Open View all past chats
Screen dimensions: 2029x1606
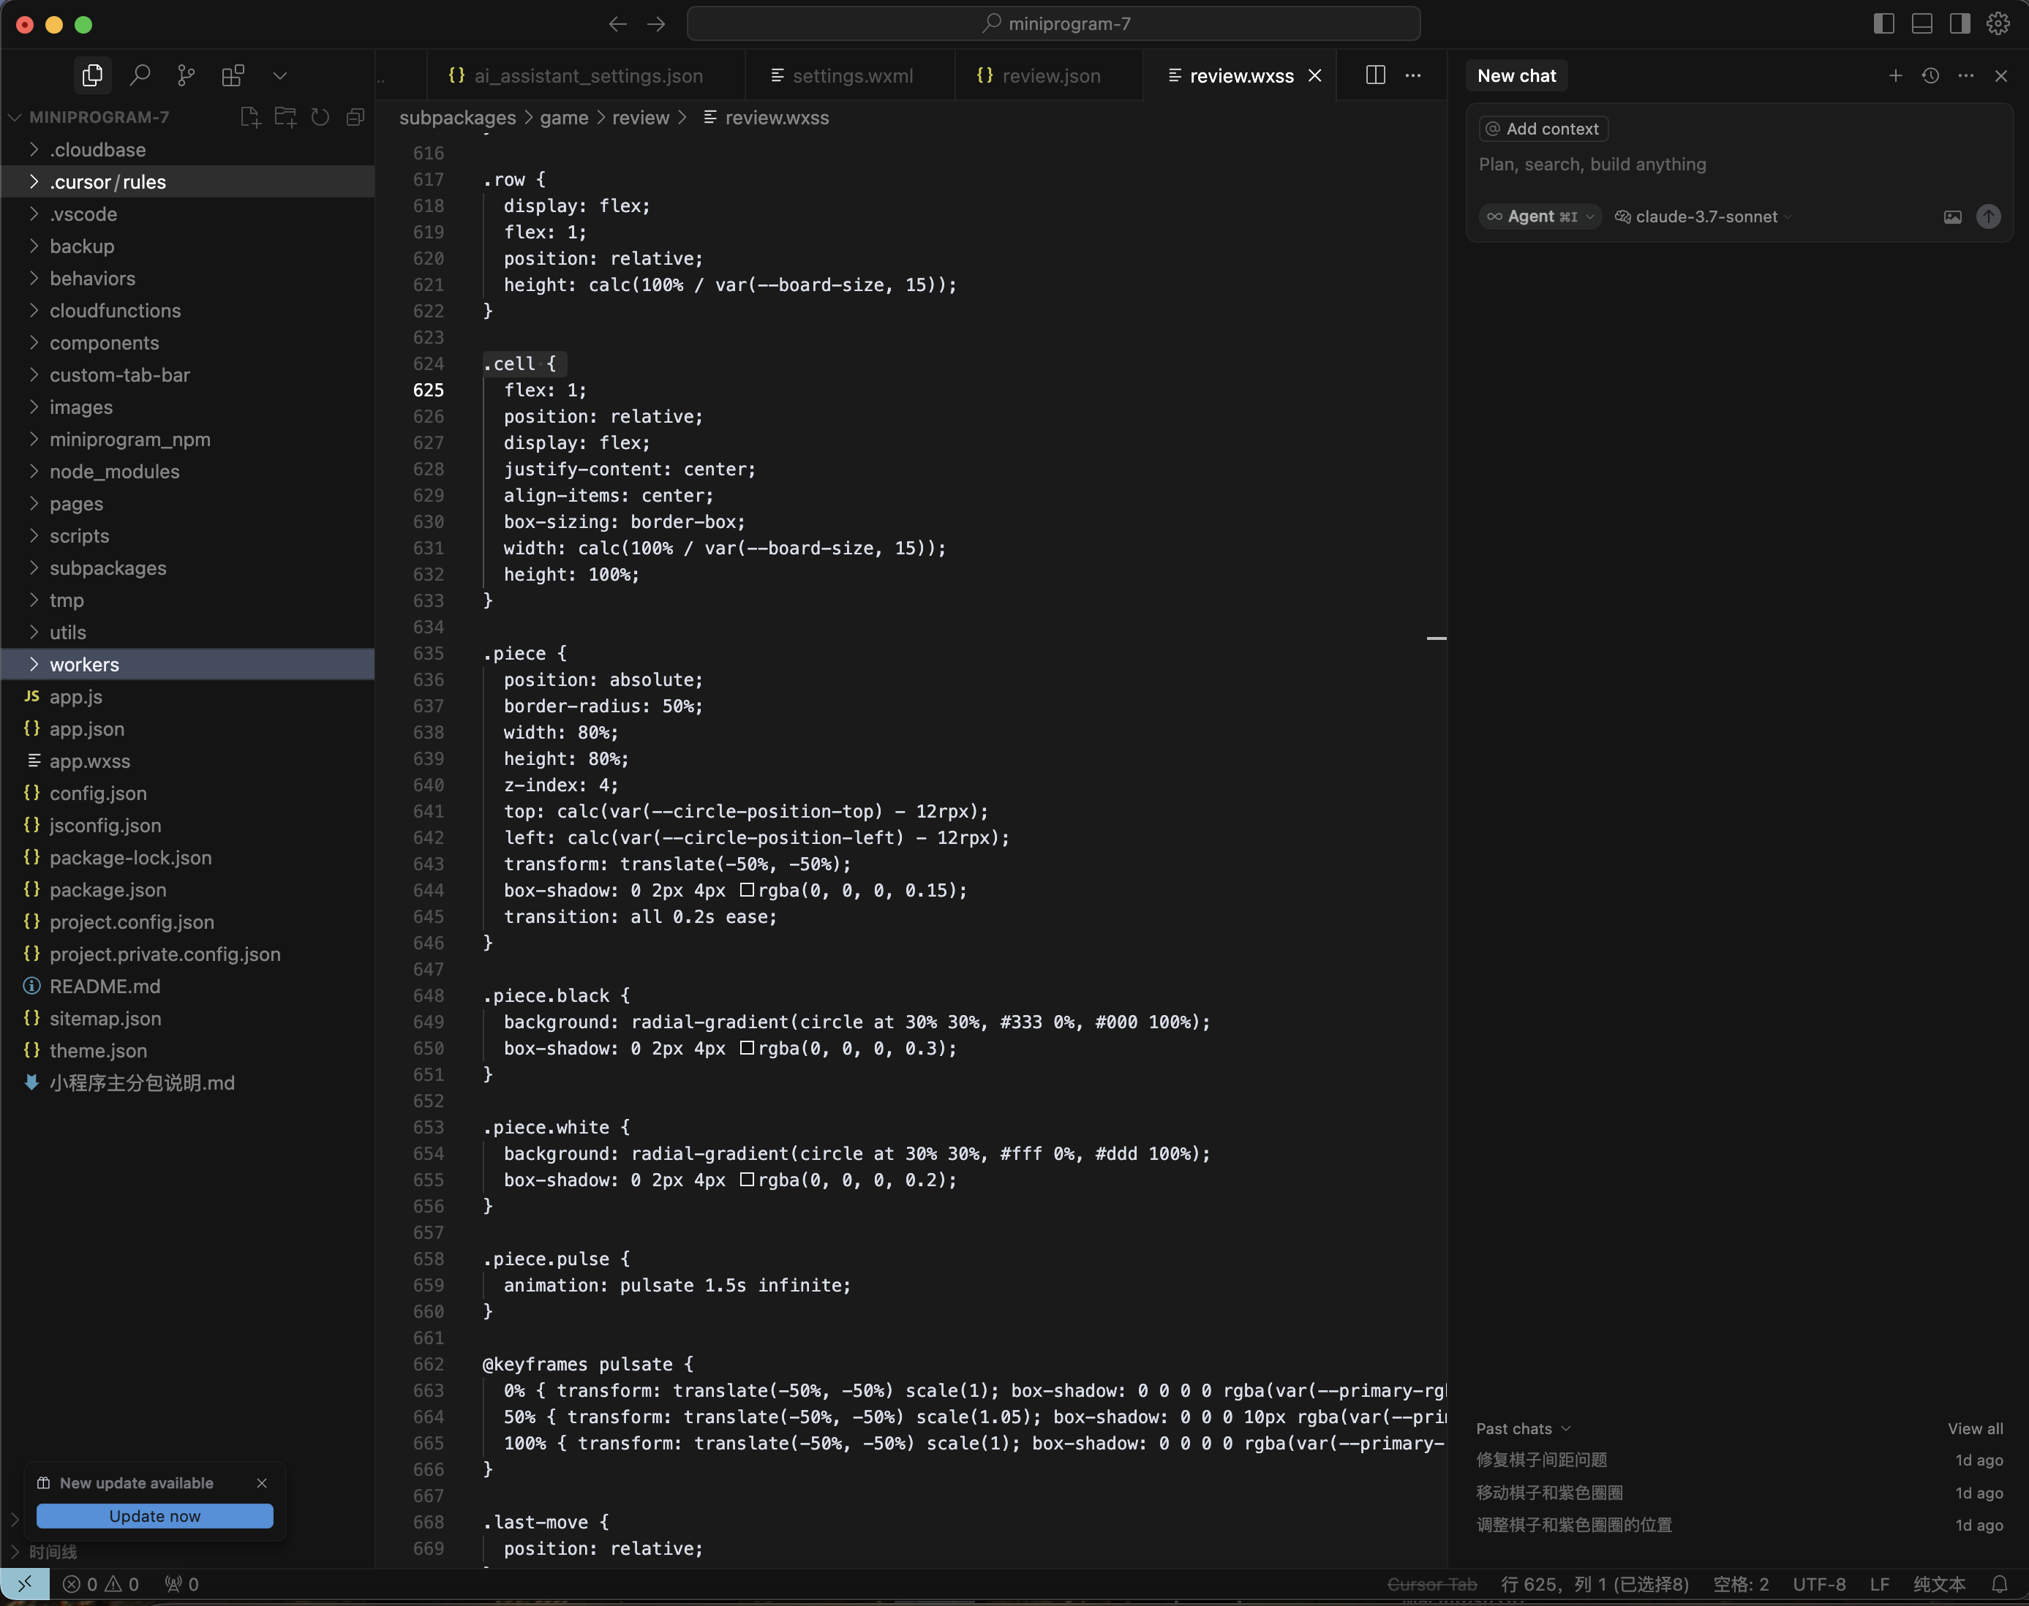(x=1976, y=1428)
